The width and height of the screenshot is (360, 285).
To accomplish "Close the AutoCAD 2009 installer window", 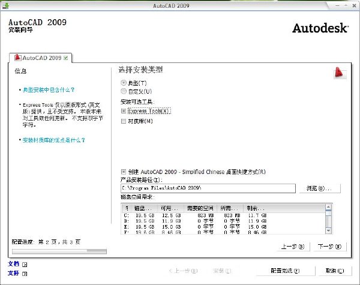I will tap(354, 6).
